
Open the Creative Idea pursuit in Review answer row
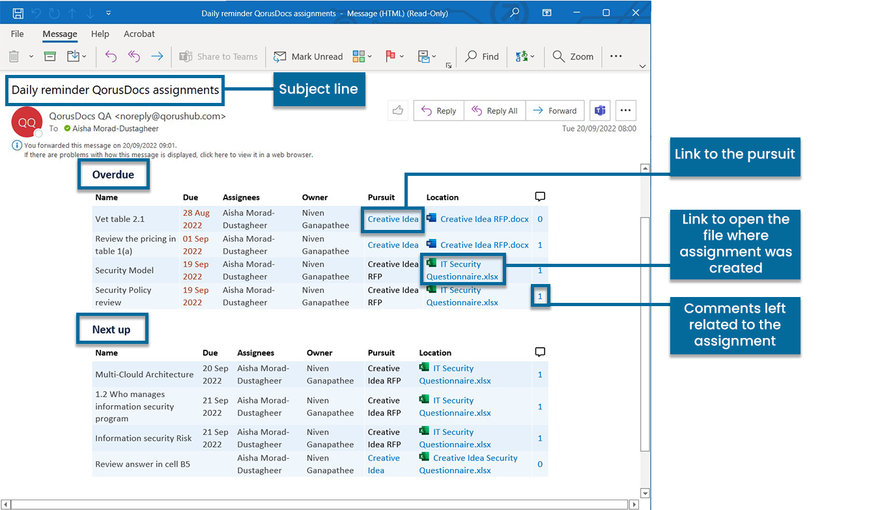click(384, 464)
